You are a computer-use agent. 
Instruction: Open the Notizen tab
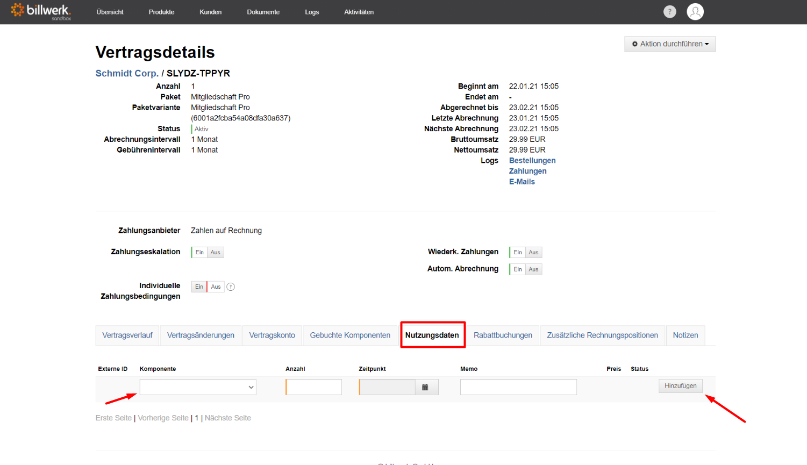[685, 335]
